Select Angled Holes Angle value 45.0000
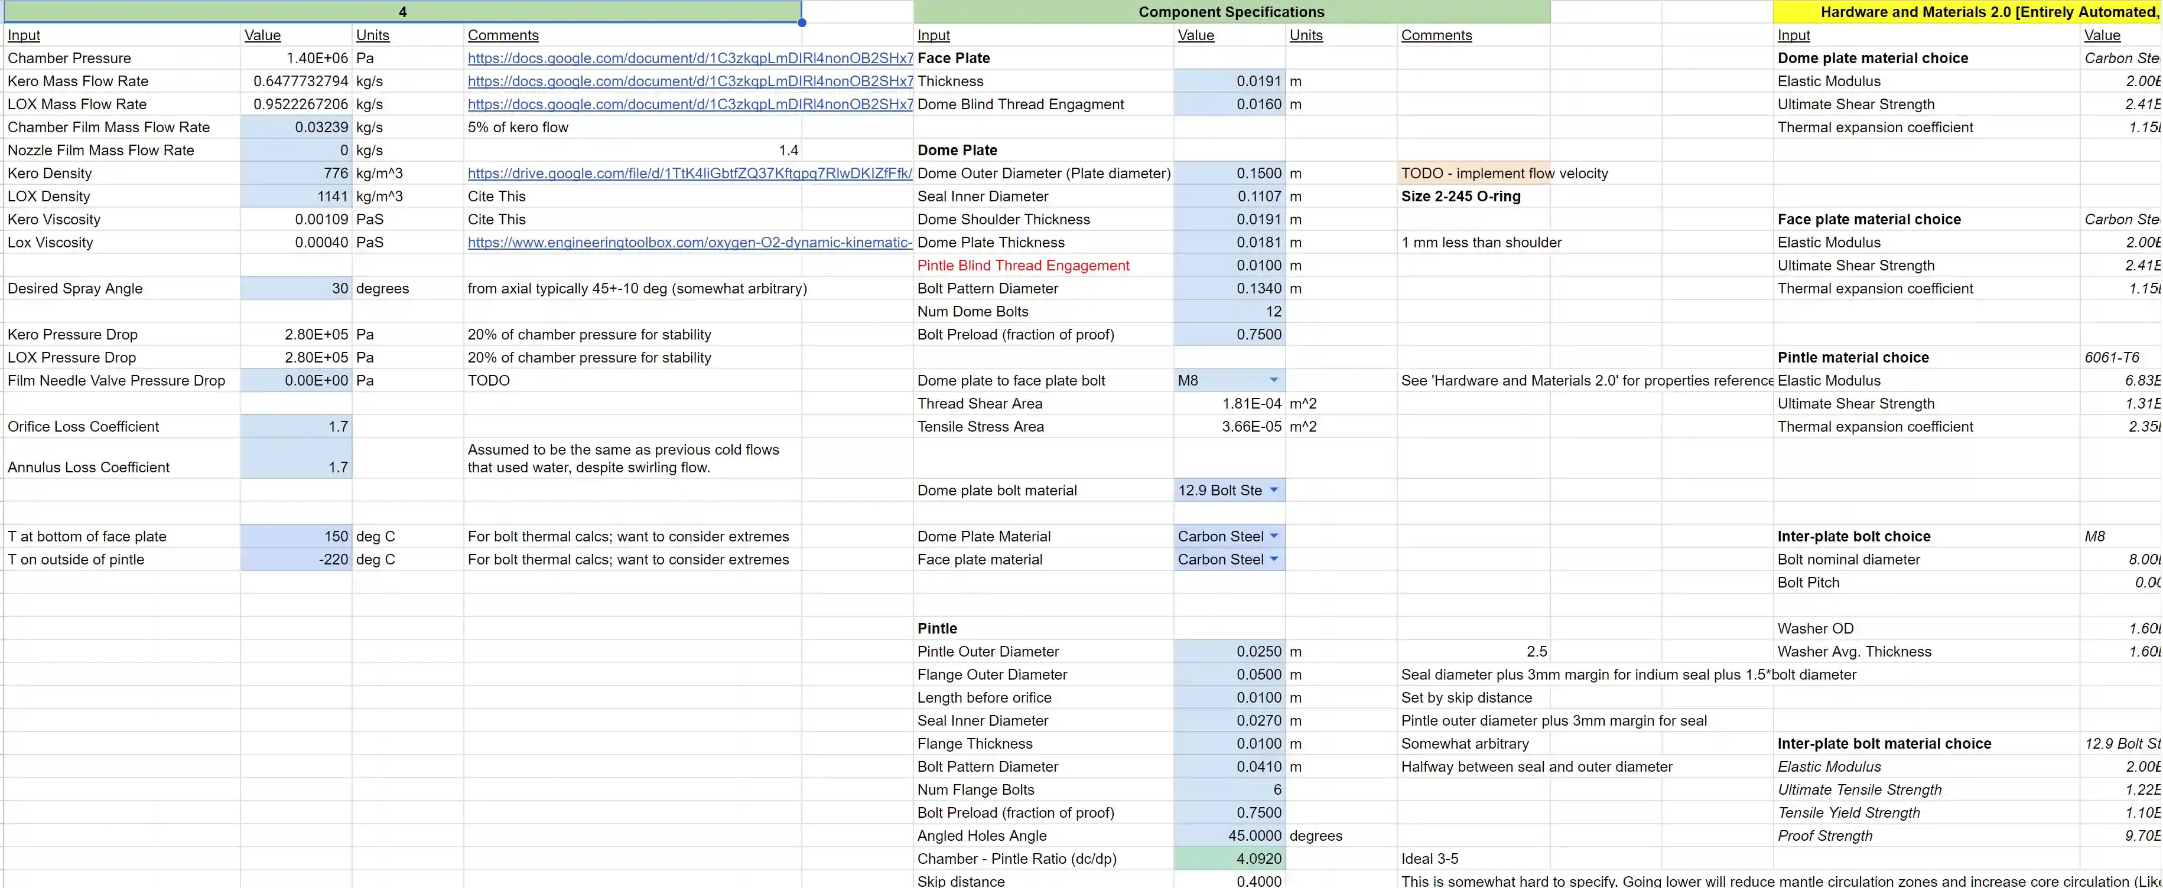The width and height of the screenshot is (2163, 888). point(1230,836)
